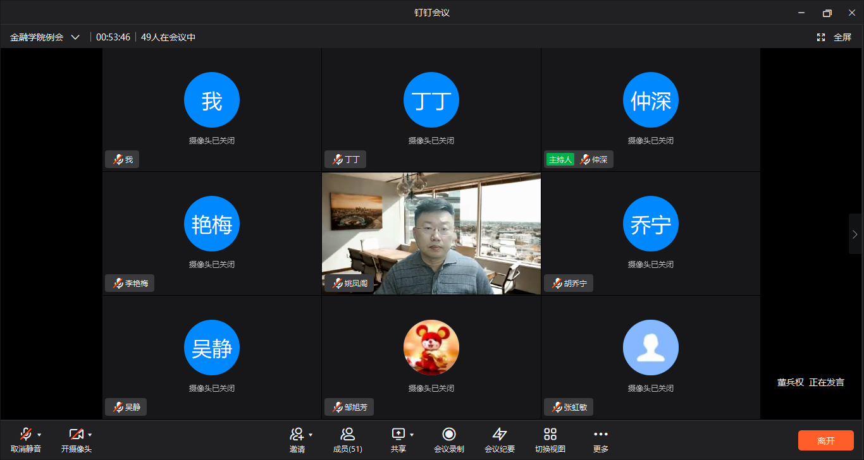
Task: Open 会议纪要 meeting minutes
Action: [x=500, y=434]
